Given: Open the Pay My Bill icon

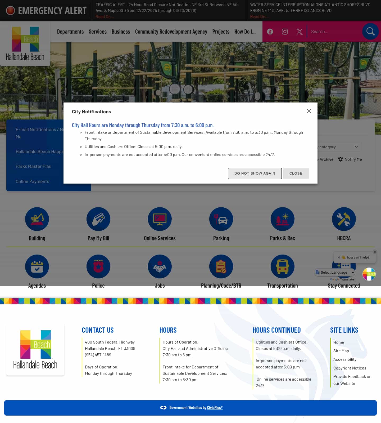Looking at the screenshot, I should (98, 219).
